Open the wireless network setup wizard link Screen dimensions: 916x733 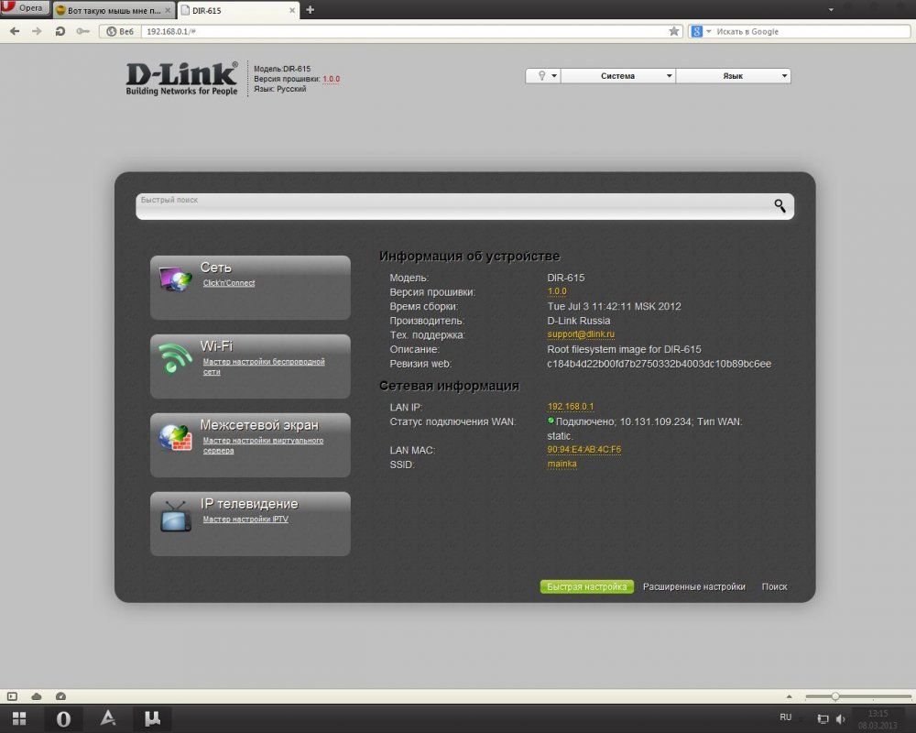tap(264, 366)
